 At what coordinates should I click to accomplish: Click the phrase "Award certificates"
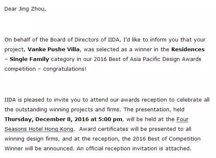pos(104,129)
